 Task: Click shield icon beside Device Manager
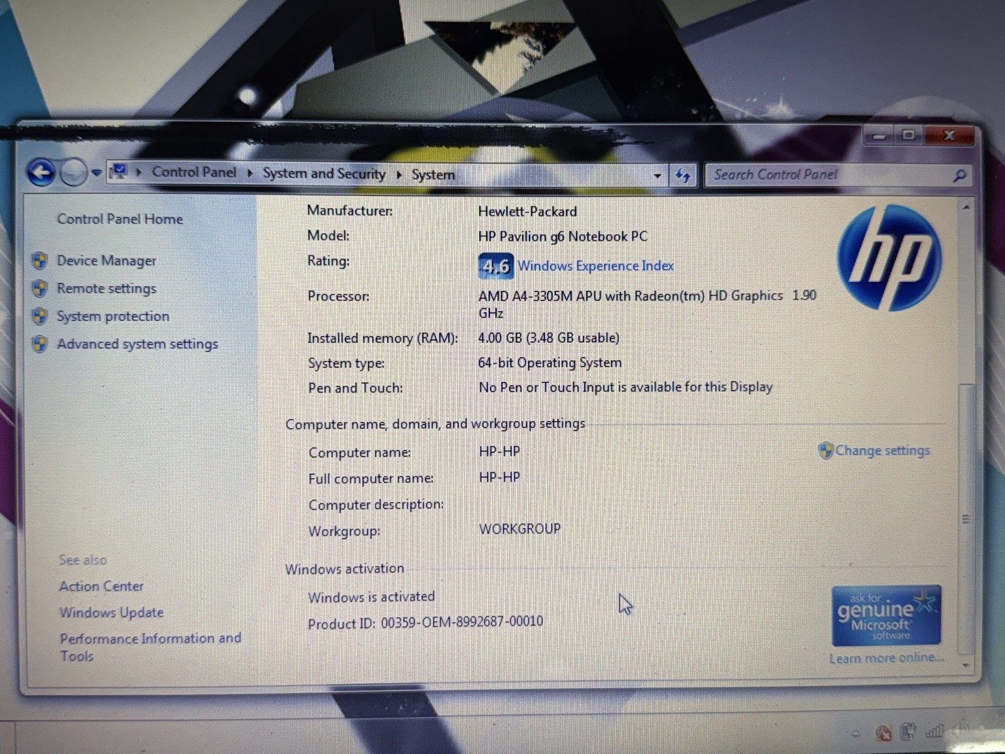[x=40, y=260]
